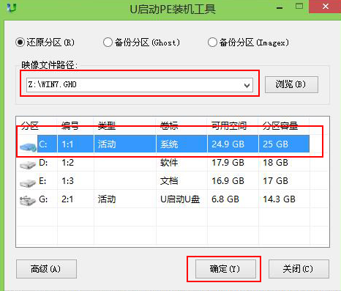Maximize the U启动PE装机工具 window
Screen dimensions: 341x291
(299, 6)
